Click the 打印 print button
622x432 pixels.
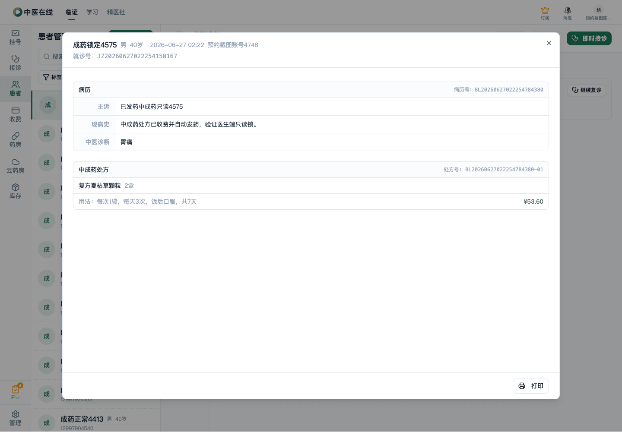pyautogui.click(x=531, y=386)
